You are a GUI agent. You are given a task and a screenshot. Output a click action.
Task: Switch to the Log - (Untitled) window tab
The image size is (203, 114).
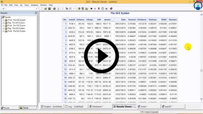[75, 106]
